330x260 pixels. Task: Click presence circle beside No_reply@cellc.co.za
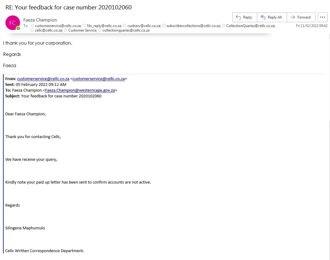click(84, 26)
